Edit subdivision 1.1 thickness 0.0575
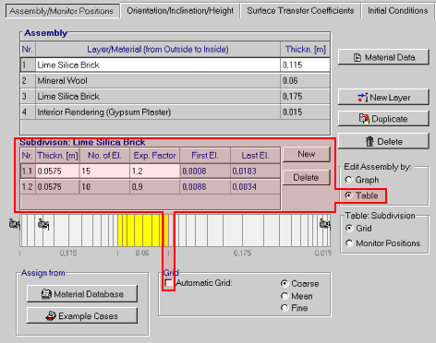This screenshot has width=436, height=343. click(57, 171)
